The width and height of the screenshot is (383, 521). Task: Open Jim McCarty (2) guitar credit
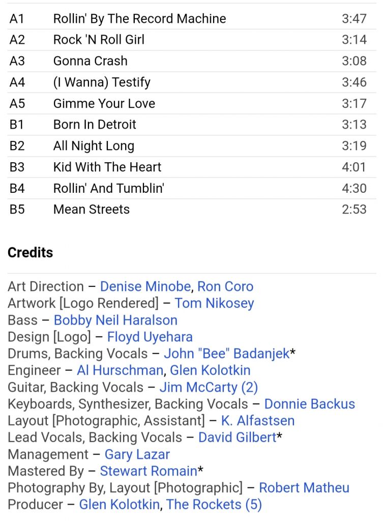[x=209, y=387]
